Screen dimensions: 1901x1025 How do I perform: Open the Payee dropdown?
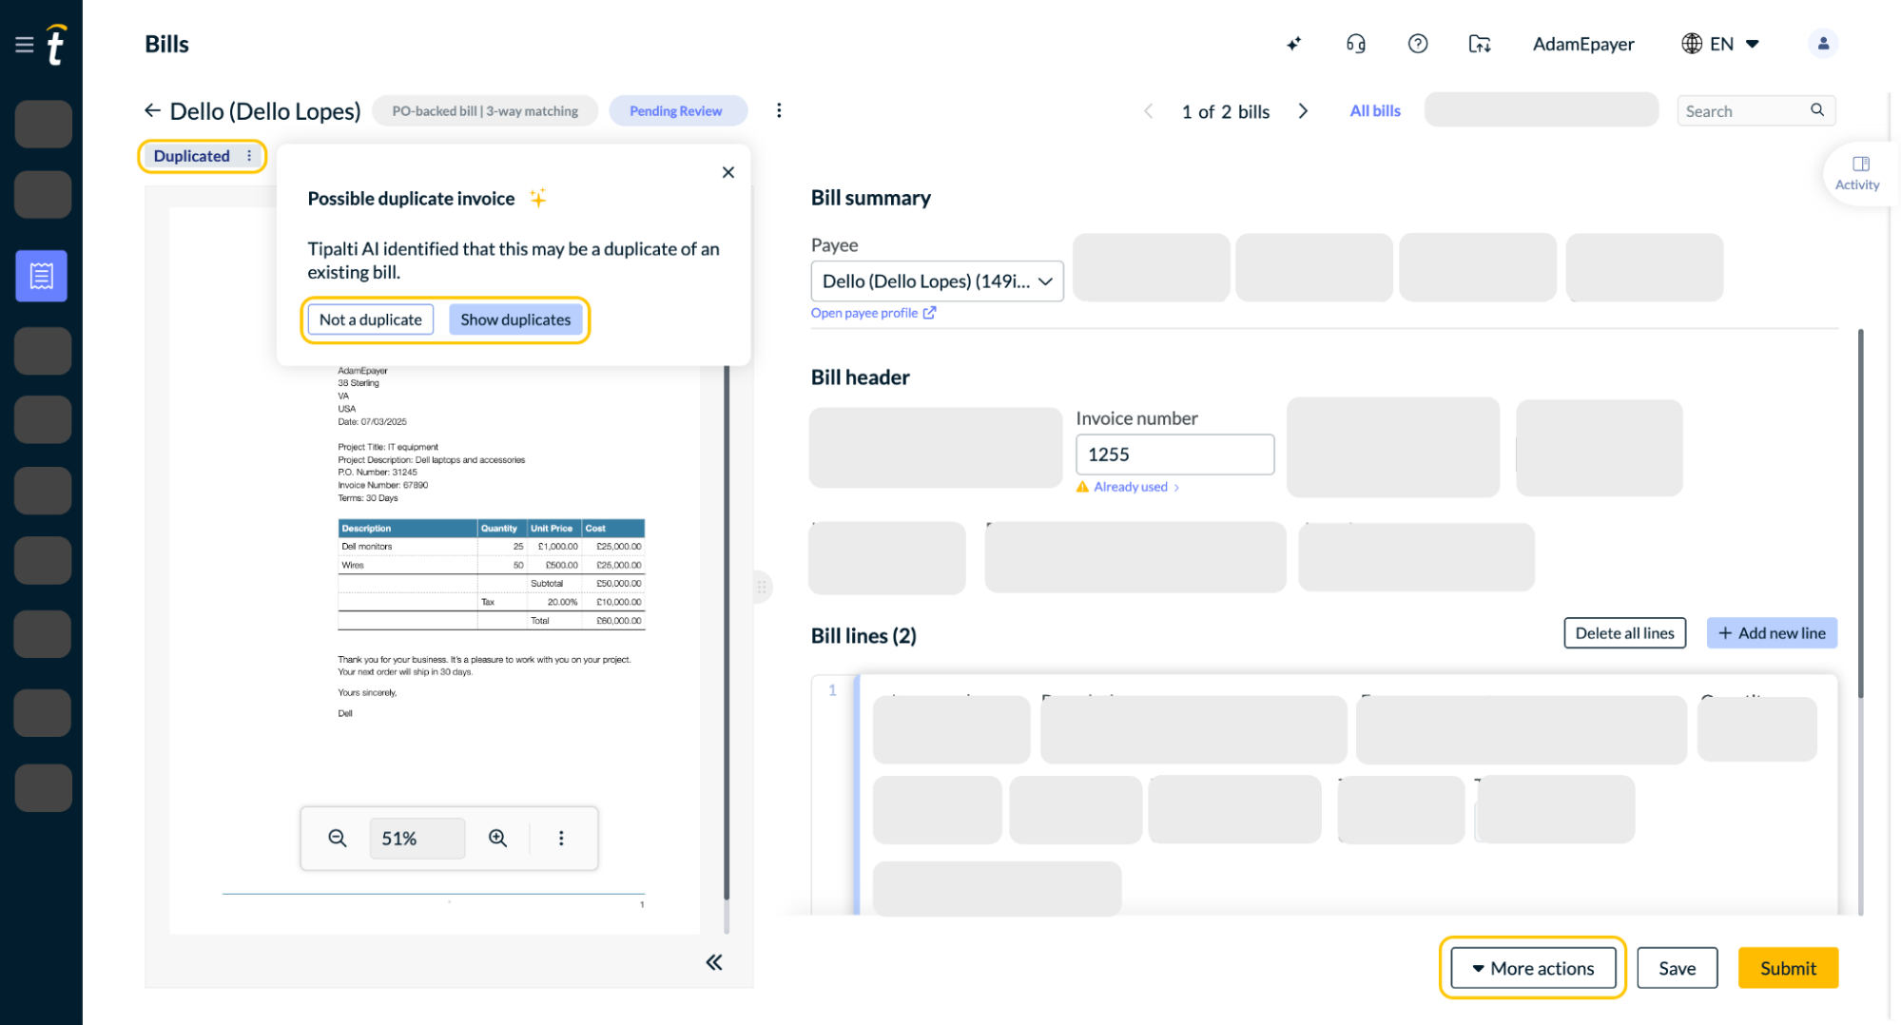pyautogui.click(x=937, y=281)
